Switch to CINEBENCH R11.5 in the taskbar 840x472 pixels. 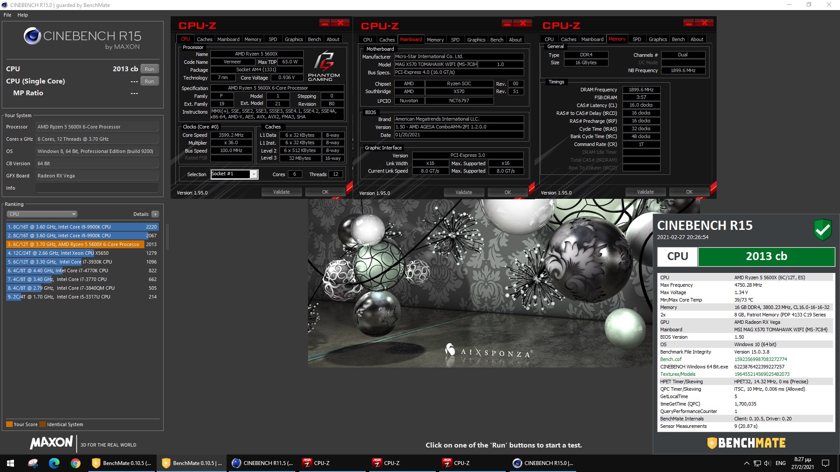[x=262, y=463]
